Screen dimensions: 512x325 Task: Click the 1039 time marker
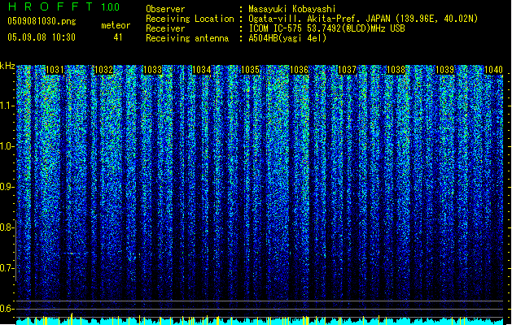[444, 70]
